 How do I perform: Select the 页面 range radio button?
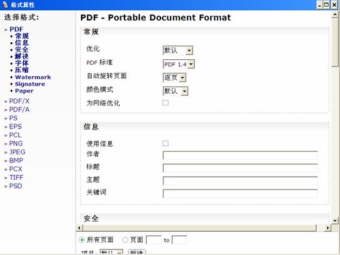125,240
